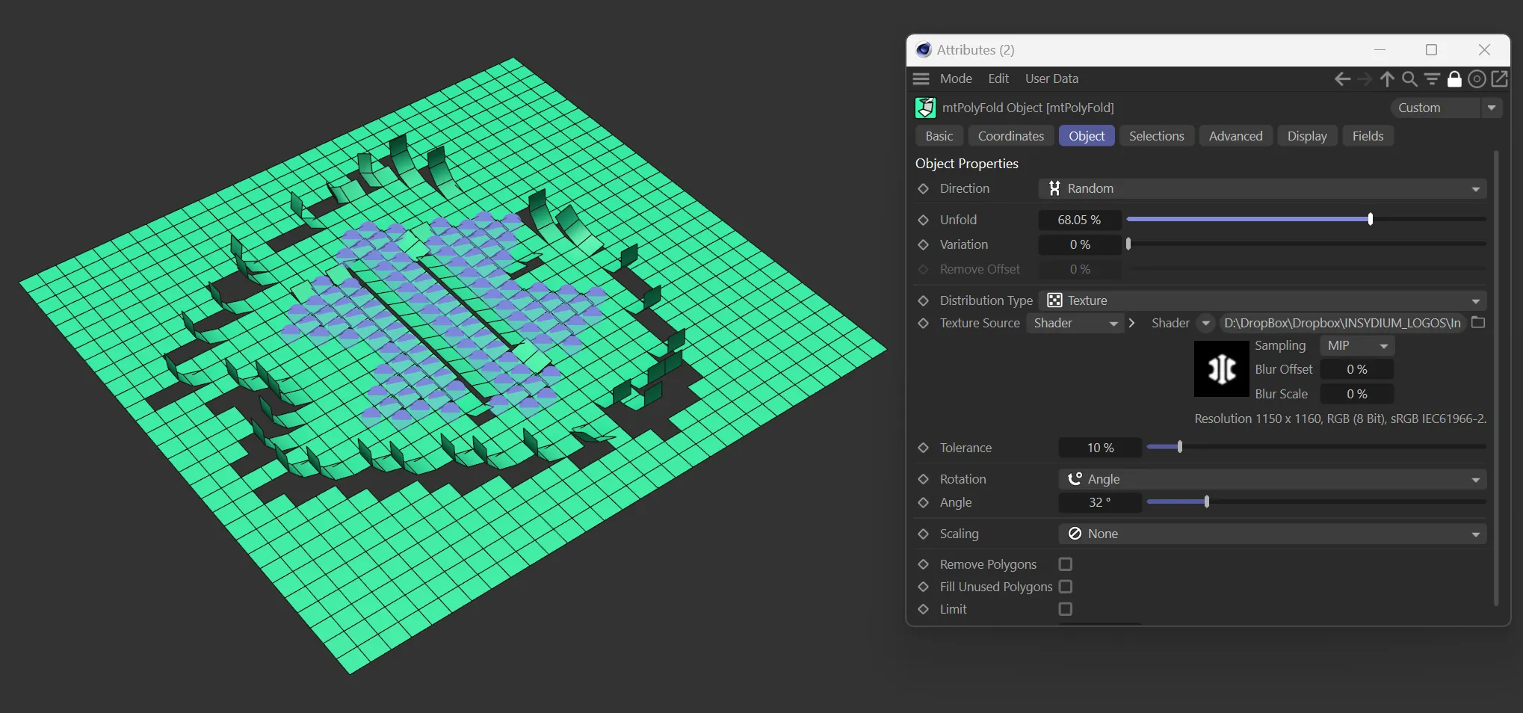The width and height of the screenshot is (1523, 713).
Task: Toggle the lock element icon
Action: tap(1454, 79)
